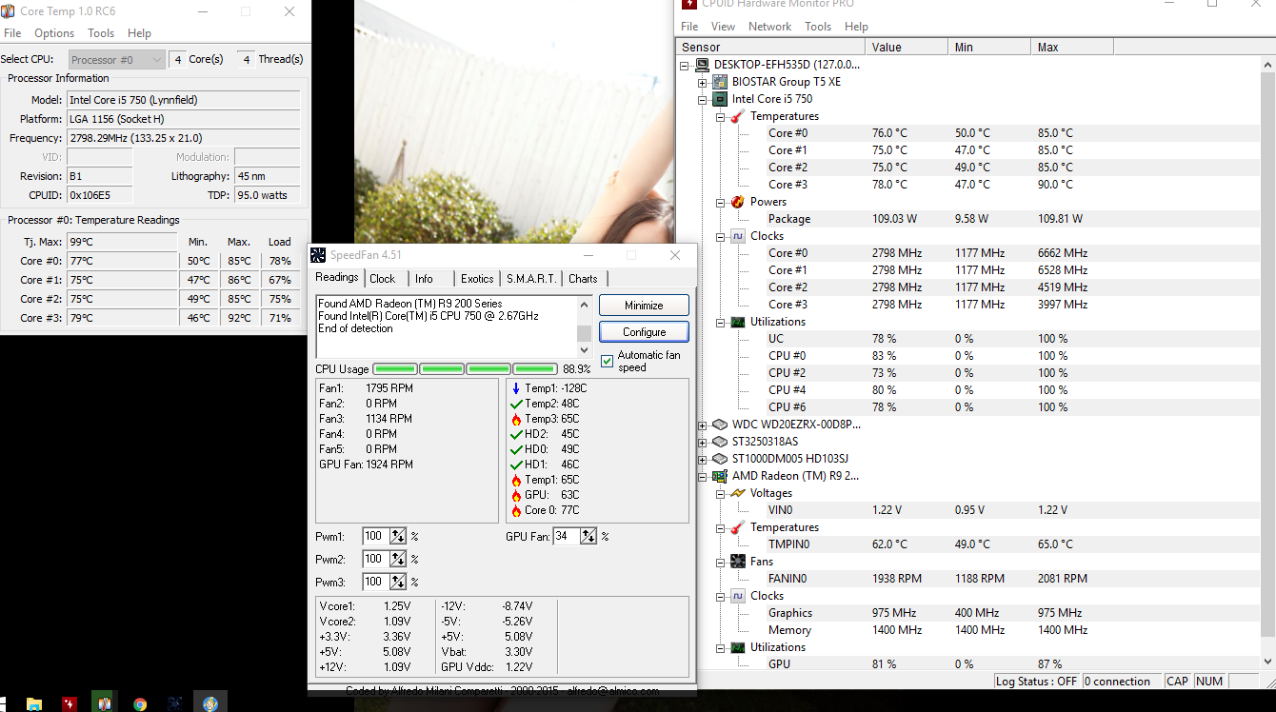Open Google Chrome from the taskbar
This screenshot has width=1276, height=712.
[x=140, y=703]
